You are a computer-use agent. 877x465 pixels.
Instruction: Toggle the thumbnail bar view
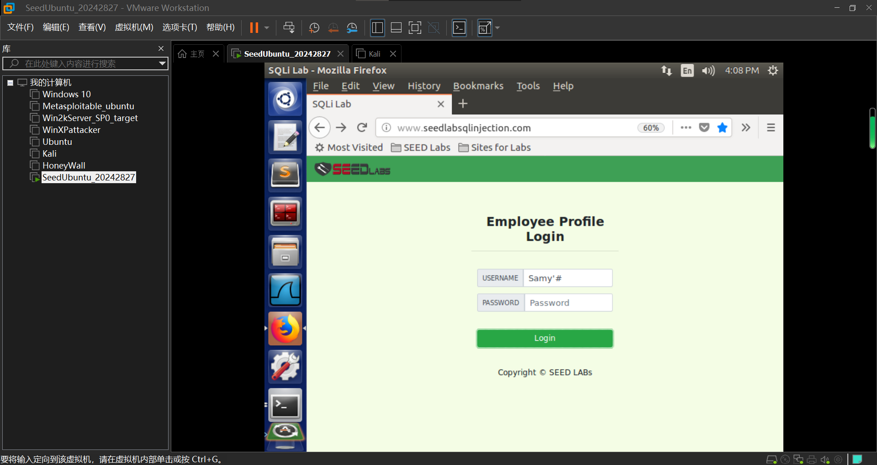coord(396,28)
